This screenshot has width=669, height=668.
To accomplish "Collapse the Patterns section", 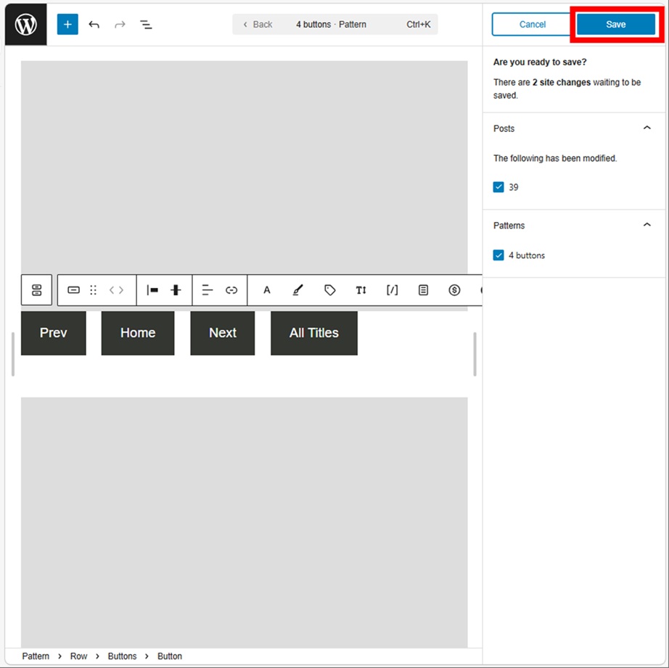I will 647,226.
